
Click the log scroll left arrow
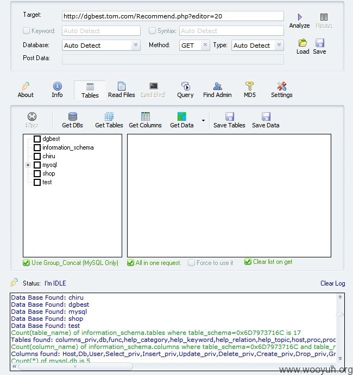click(x=14, y=367)
